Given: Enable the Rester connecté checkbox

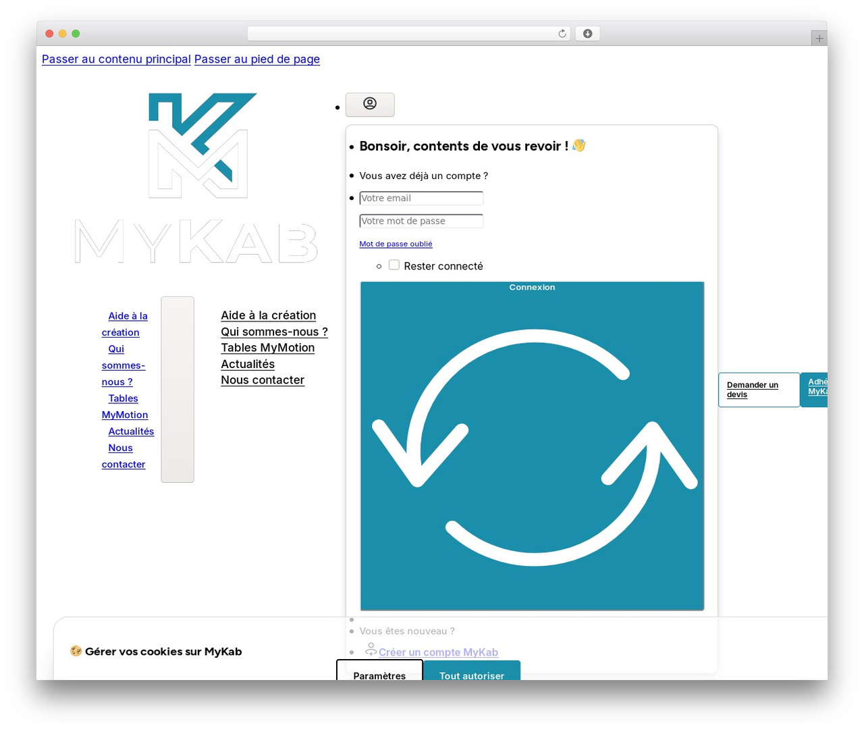Looking at the screenshot, I should (x=394, y=265).
